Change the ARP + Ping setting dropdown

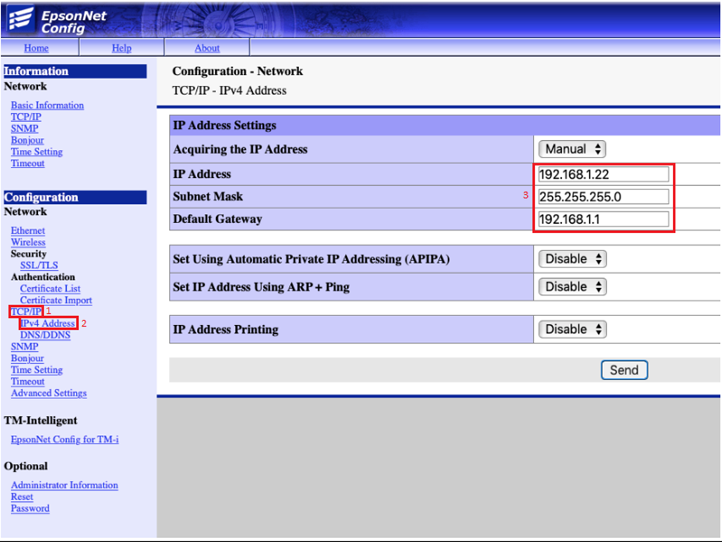click(572, 286)
